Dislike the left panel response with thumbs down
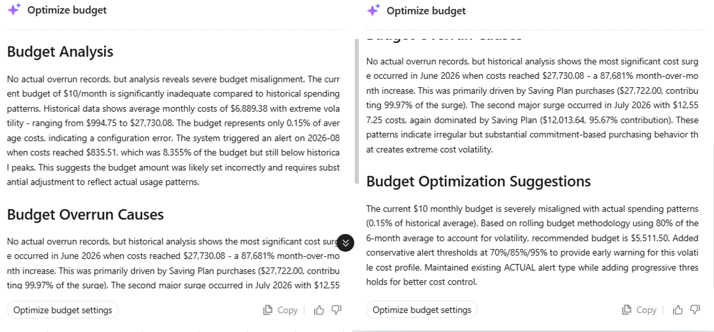714x332 pixels. tap(337, 310)
